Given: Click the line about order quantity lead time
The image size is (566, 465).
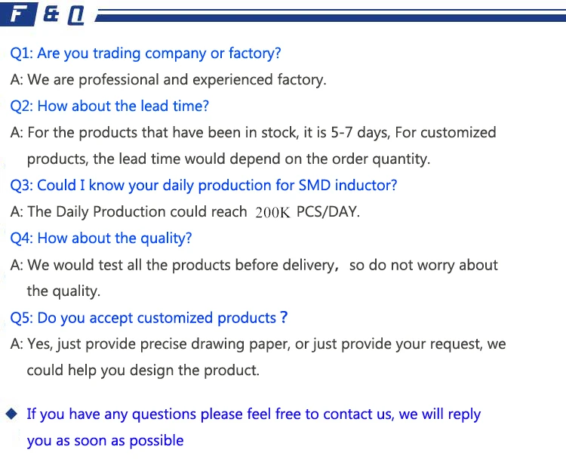Looking at the screenshot, I should coord(229,159).
